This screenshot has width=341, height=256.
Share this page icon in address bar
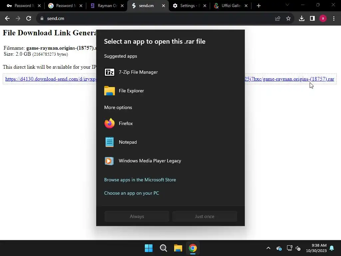[x=278, y=19]
